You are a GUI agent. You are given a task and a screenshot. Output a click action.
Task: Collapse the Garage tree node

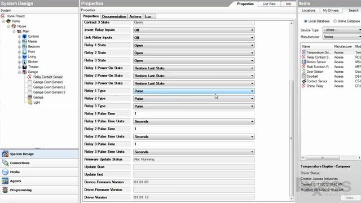(19, 72)
